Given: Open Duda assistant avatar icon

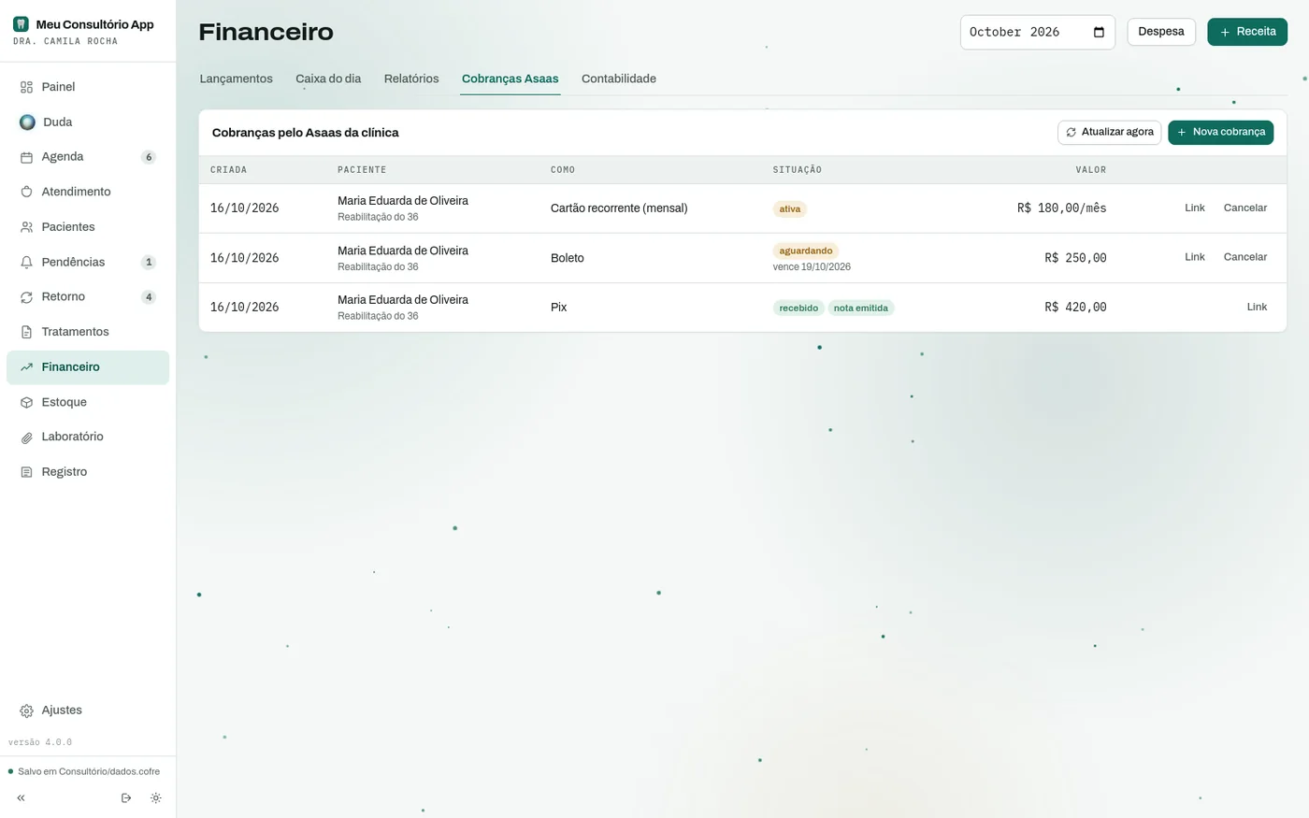Looking at the screenshot, I should (27, 122).
